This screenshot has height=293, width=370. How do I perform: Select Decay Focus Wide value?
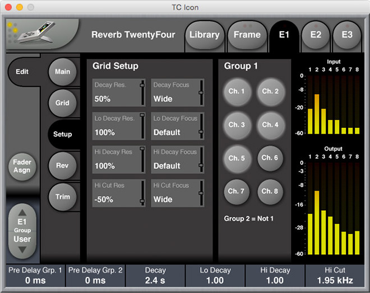163,99
